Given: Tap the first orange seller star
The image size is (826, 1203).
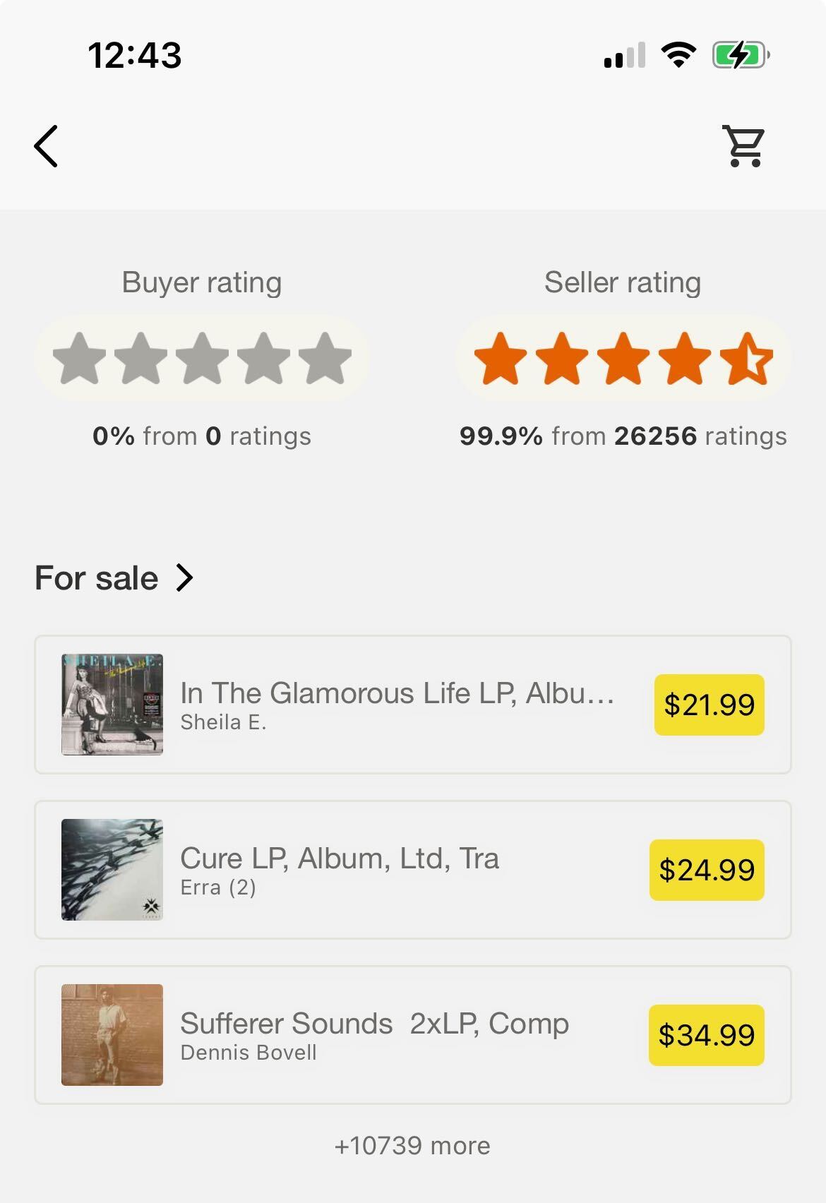Looking at the screenshot, I should pos(501,359).
